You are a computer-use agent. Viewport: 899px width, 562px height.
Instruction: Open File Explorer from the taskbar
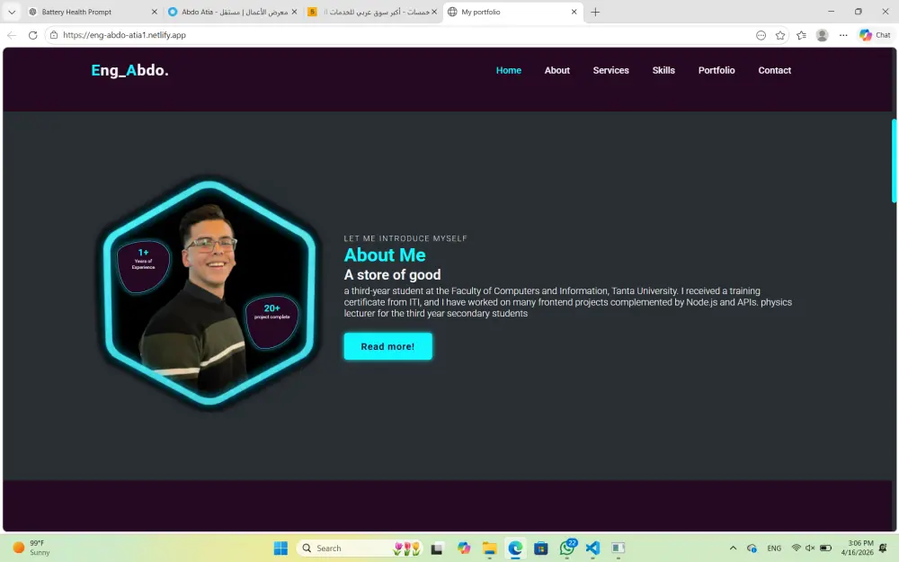[489, 549]
